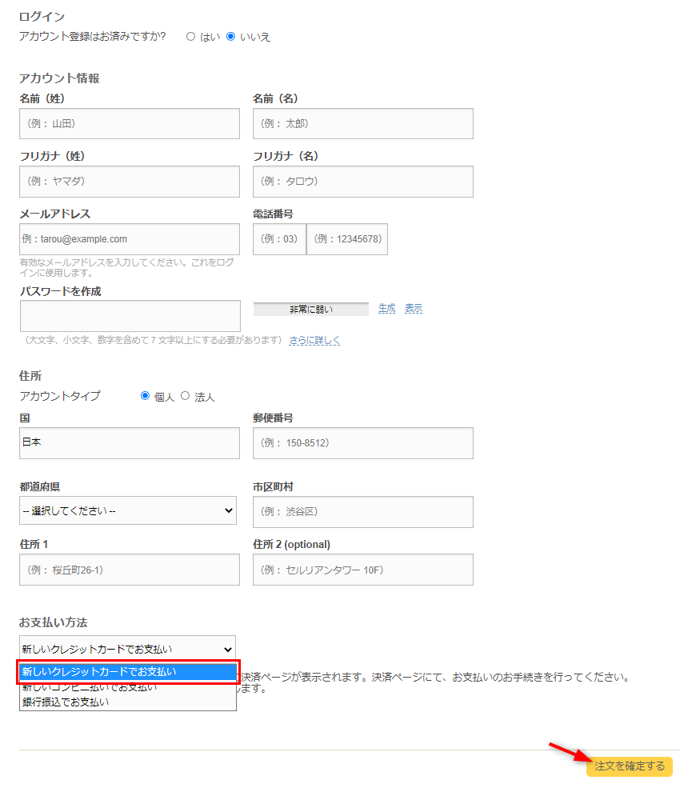Select はい radio for account registered
The image size is (688, 788).
190,37
